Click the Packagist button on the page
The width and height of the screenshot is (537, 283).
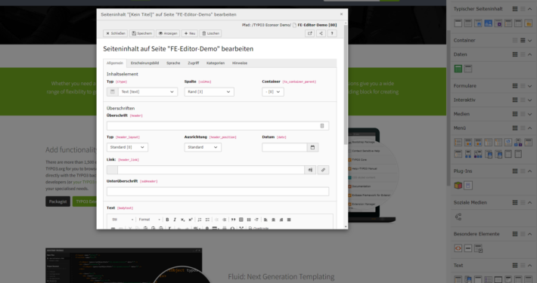[x=58, y=201]
